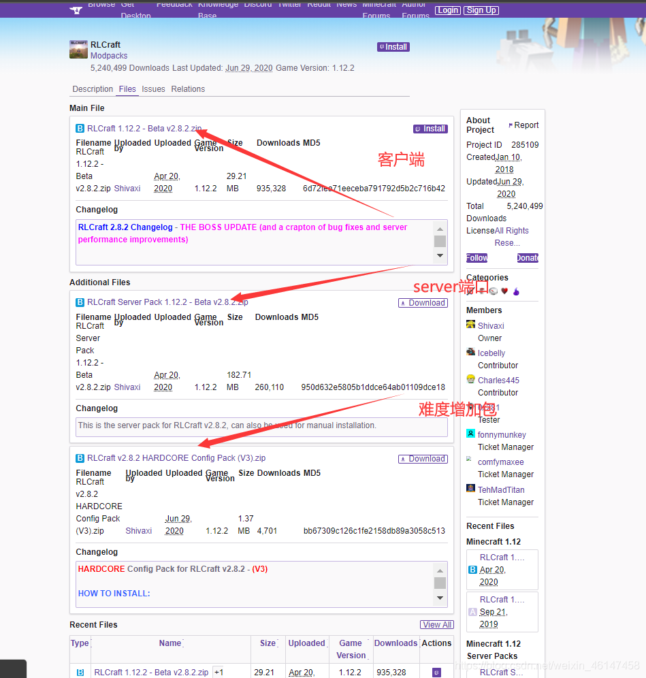Open comfymaxee member profile link
The image size is (646, 678).
tap(501, 462)
